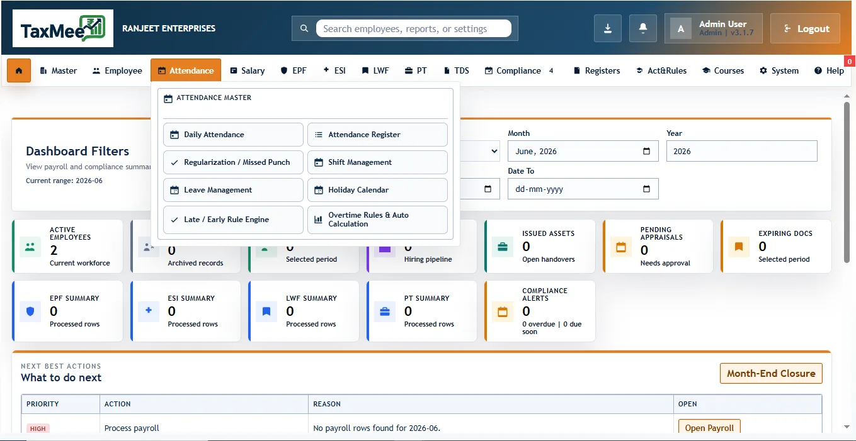
Task: Click the download icon in header
Action: pos(608,28)
